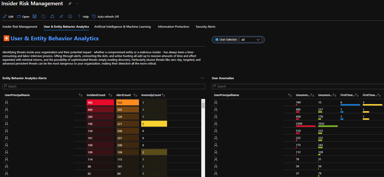Open the title more options ellipsis
The height and width of the screenshot is (177, 384).
click(x=77, y=4)
